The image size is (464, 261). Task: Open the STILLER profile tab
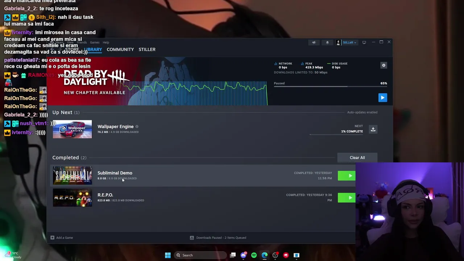click(x=147, y=49)
